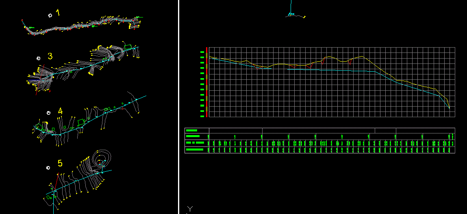Select the yellow number 3 plan label
Screen dimensions: 467x214
click(50, 56)
